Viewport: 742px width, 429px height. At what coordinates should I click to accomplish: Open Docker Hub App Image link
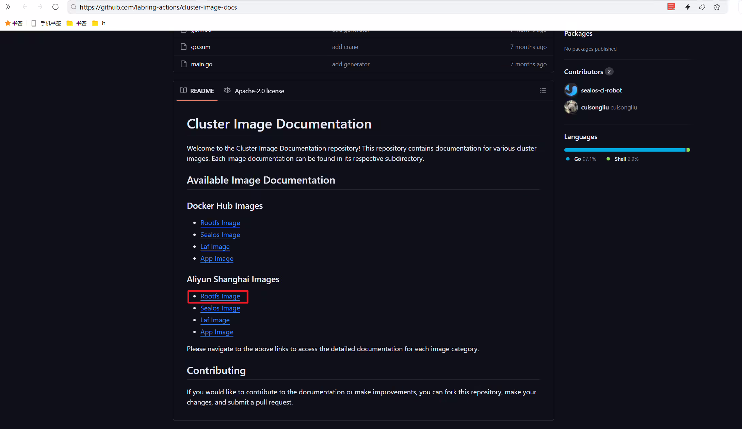click(217, 258)
